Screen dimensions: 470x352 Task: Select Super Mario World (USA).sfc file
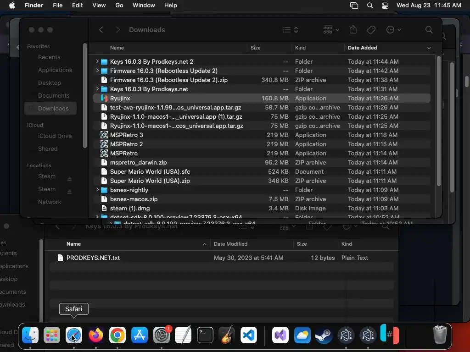[x=262, y=171]
